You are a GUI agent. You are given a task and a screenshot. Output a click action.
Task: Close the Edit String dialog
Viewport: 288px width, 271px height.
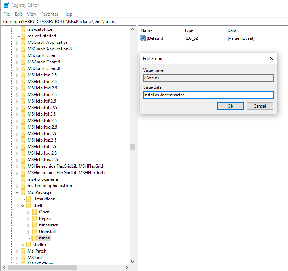coord(271,58)
